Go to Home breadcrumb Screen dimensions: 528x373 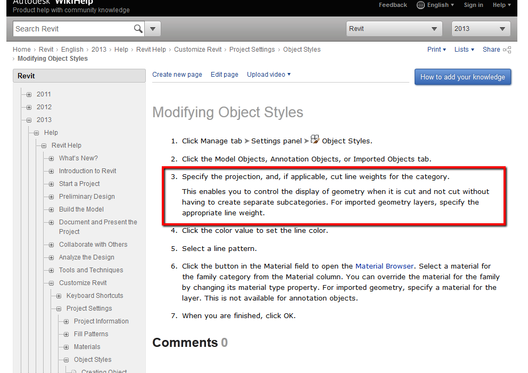(21, 50)
